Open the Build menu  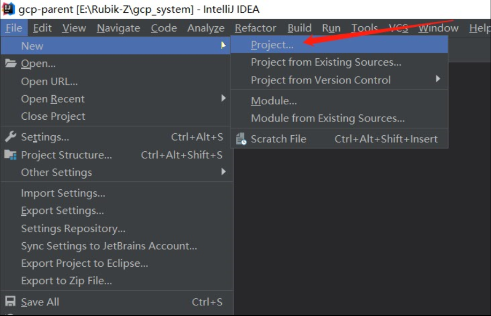coord(299,28)
